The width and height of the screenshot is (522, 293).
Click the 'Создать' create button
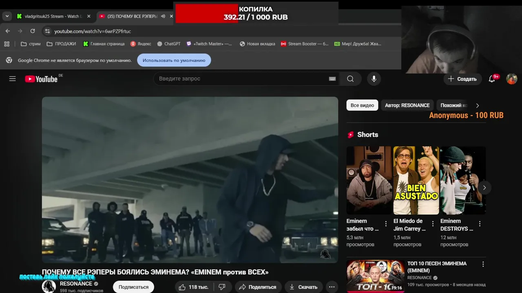click(462, 79)
